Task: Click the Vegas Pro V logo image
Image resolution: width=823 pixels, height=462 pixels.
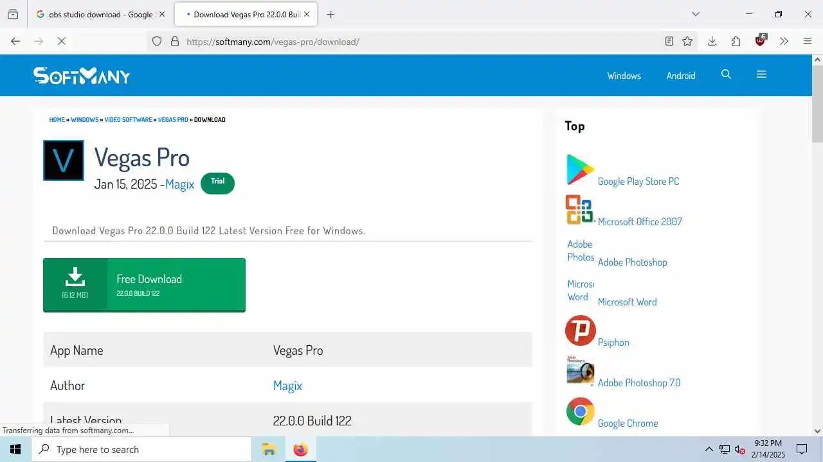Action: [64, 160]
